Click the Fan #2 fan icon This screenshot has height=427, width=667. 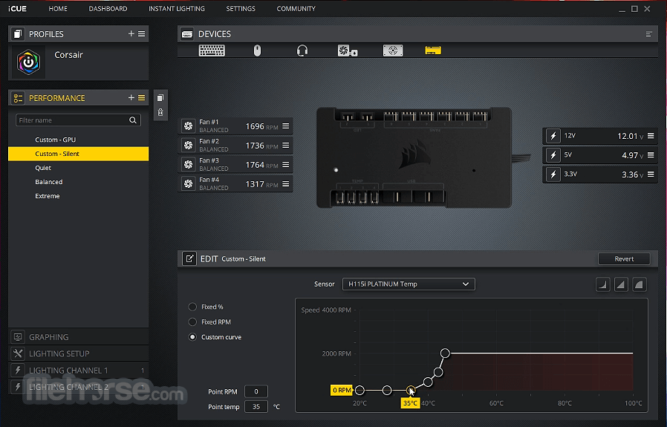point(188,145)
